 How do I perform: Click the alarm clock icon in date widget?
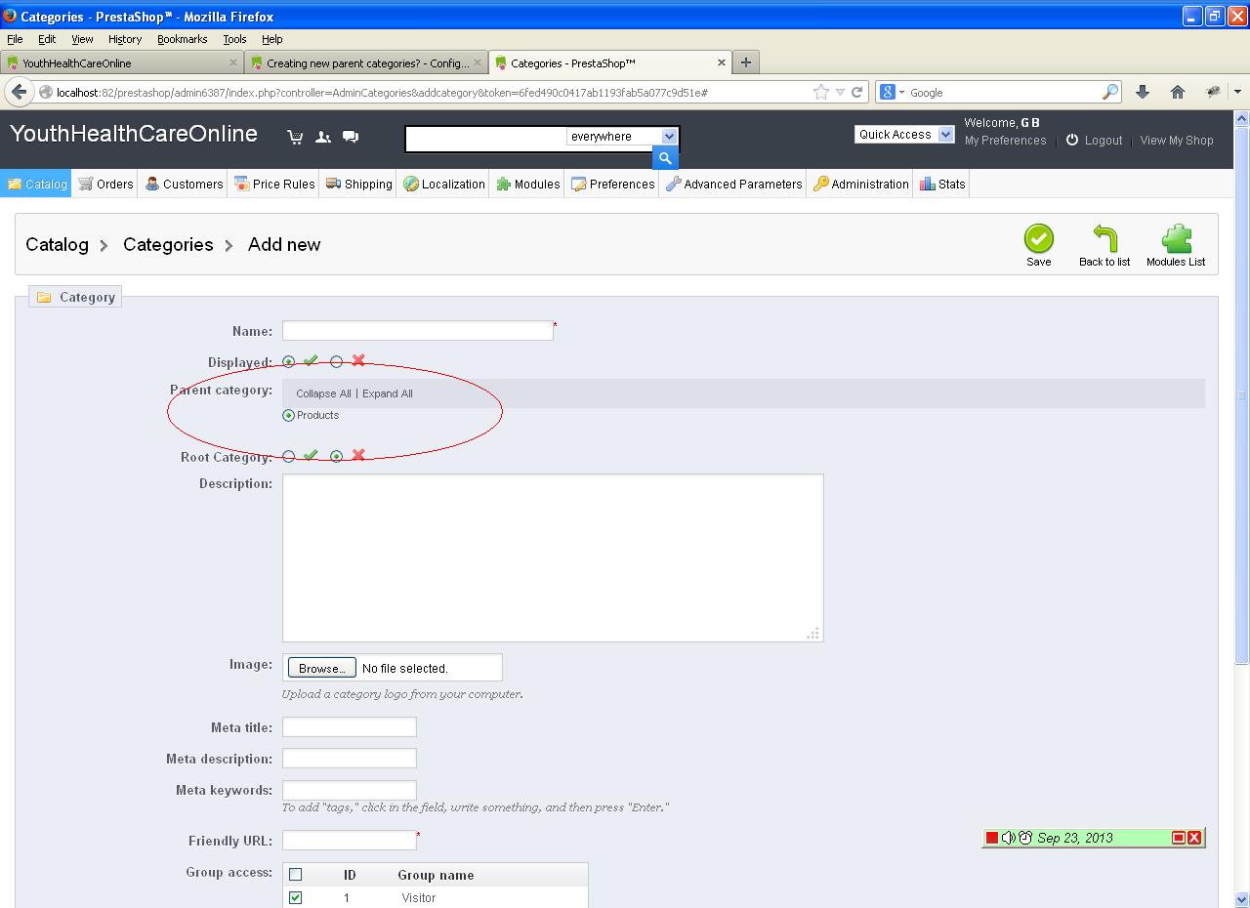[x=1025, y=838]
